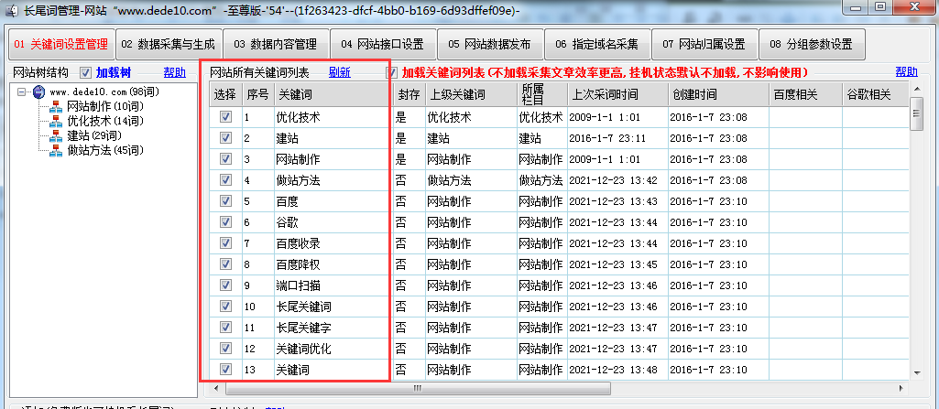Click the horizontal scrollbar left arrow
Image resolution: width=939 pixels, height=409 pixels.
tap(217, 388)
